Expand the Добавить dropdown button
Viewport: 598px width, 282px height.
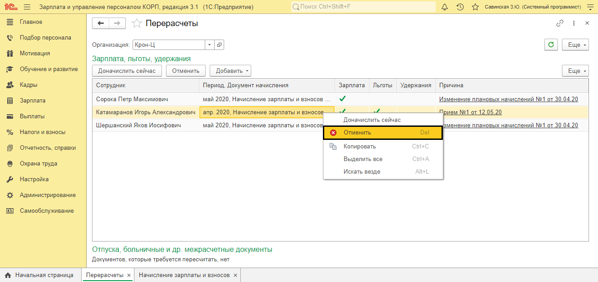pos(230,71)
